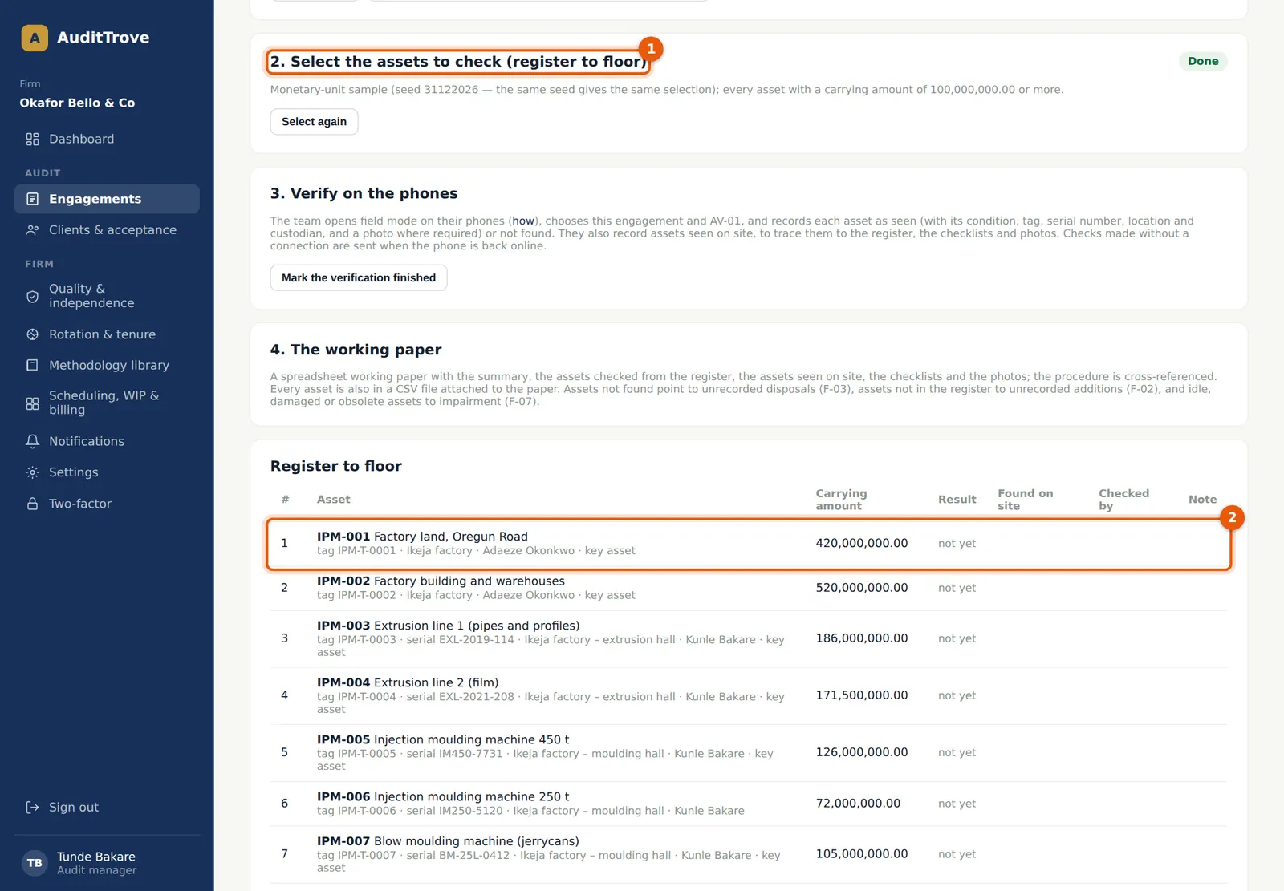Click the AuditTrove logo icon

point(35,38)
